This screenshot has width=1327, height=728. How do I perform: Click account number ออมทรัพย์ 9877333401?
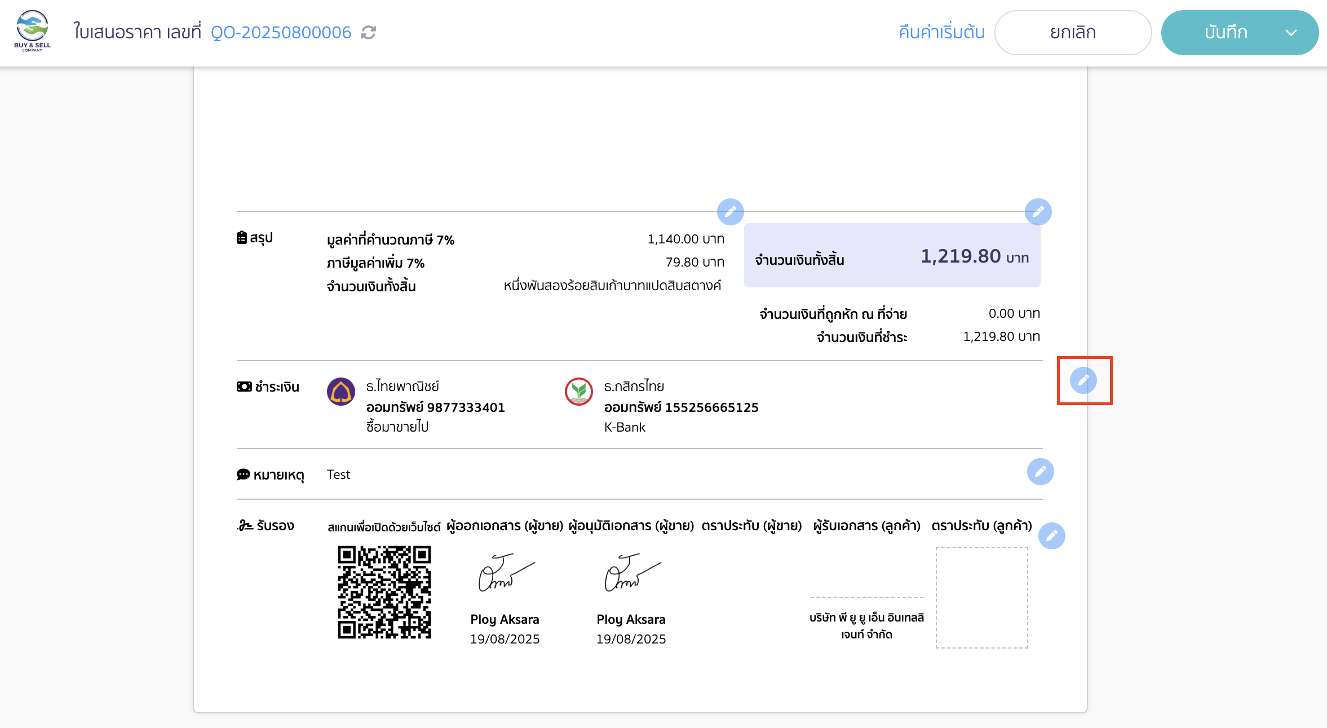[436, 407]
